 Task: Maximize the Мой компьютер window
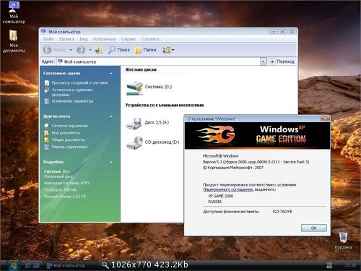[x=282, y=32]
